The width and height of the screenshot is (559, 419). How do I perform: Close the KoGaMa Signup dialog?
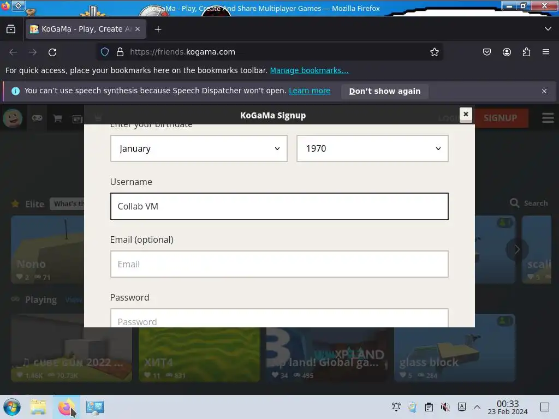coord(466,115)
